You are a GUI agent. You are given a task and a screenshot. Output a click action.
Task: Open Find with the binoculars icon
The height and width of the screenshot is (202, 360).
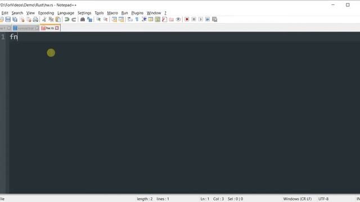[x=83, y=20]
